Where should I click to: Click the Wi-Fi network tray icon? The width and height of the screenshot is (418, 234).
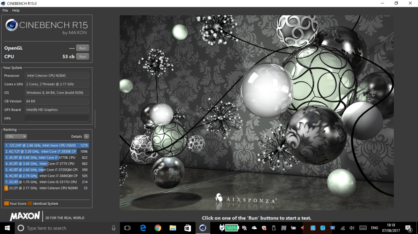[342, 228]
